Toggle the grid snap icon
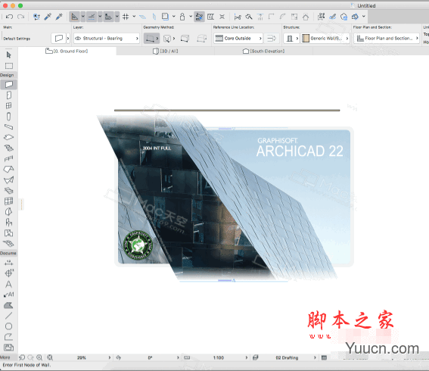The width and height of the screenshot is (429, 371). pyautogui.click(x=126, y=17)
